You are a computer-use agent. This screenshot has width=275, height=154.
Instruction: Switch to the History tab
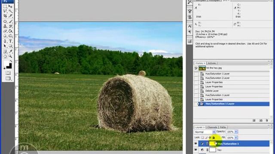point(200,63)
